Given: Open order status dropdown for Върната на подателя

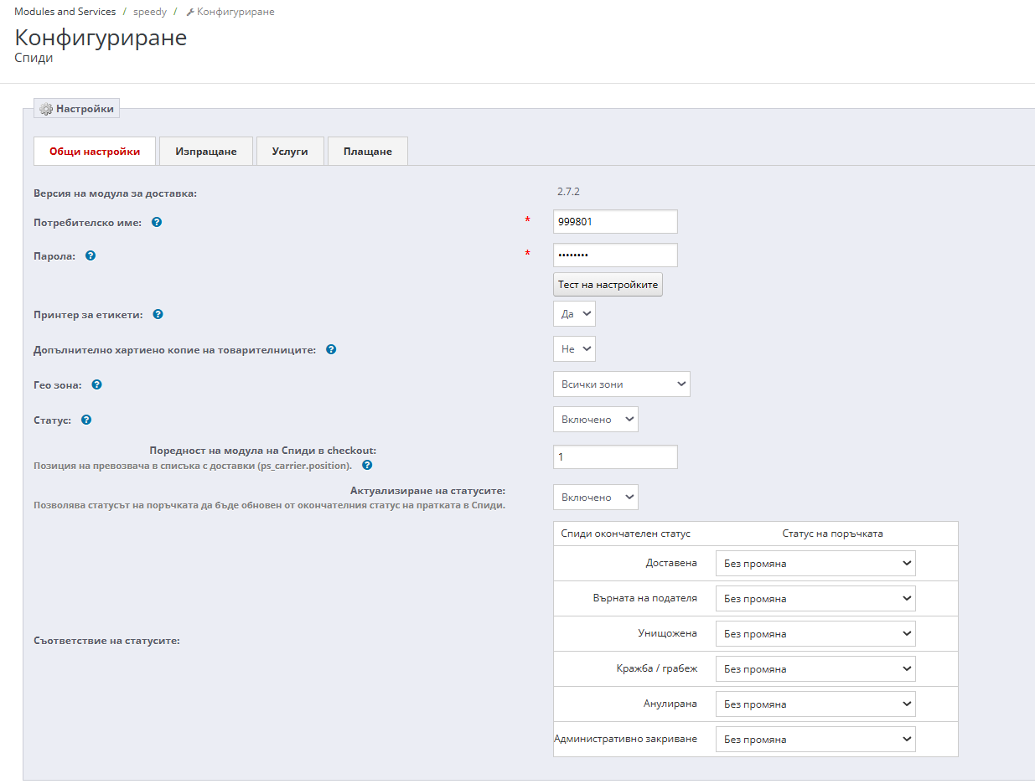Looking at the screenshot, I should pos(815,599).
